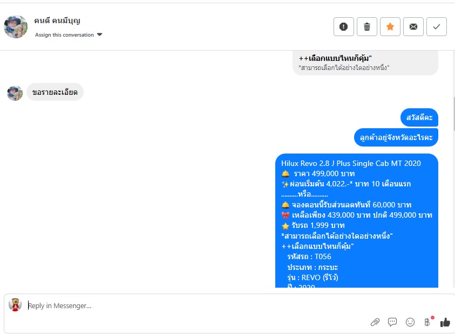455x334 pixels.
Task: Toggle the orange follow-up star
Action: [x=390, y=26]
